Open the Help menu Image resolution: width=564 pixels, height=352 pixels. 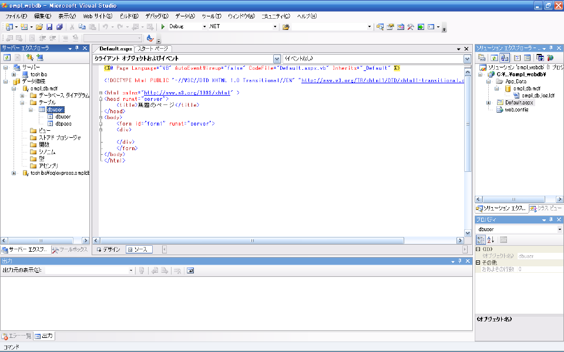pyautogui.click(x=307, y=16)
